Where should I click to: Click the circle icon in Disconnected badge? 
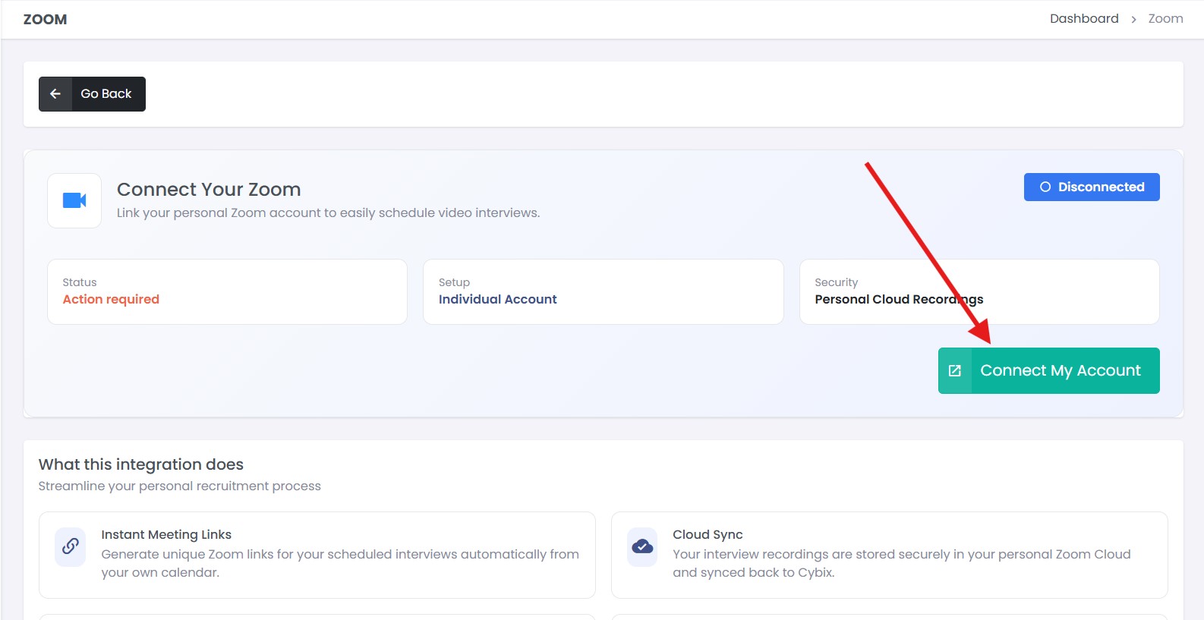pos(1045,187)
